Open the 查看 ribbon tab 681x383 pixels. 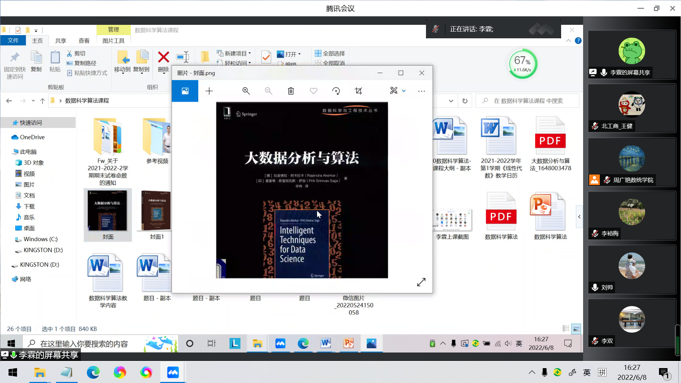pos(84,41)
